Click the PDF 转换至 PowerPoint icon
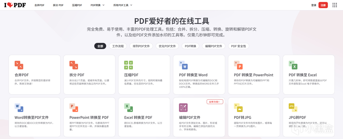 (x=238, y=65)
